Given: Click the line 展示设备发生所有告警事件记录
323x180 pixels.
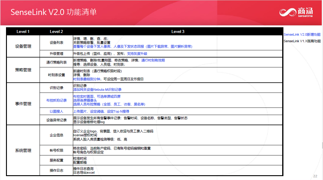Looking at the screenshot, I should point(130,118).
